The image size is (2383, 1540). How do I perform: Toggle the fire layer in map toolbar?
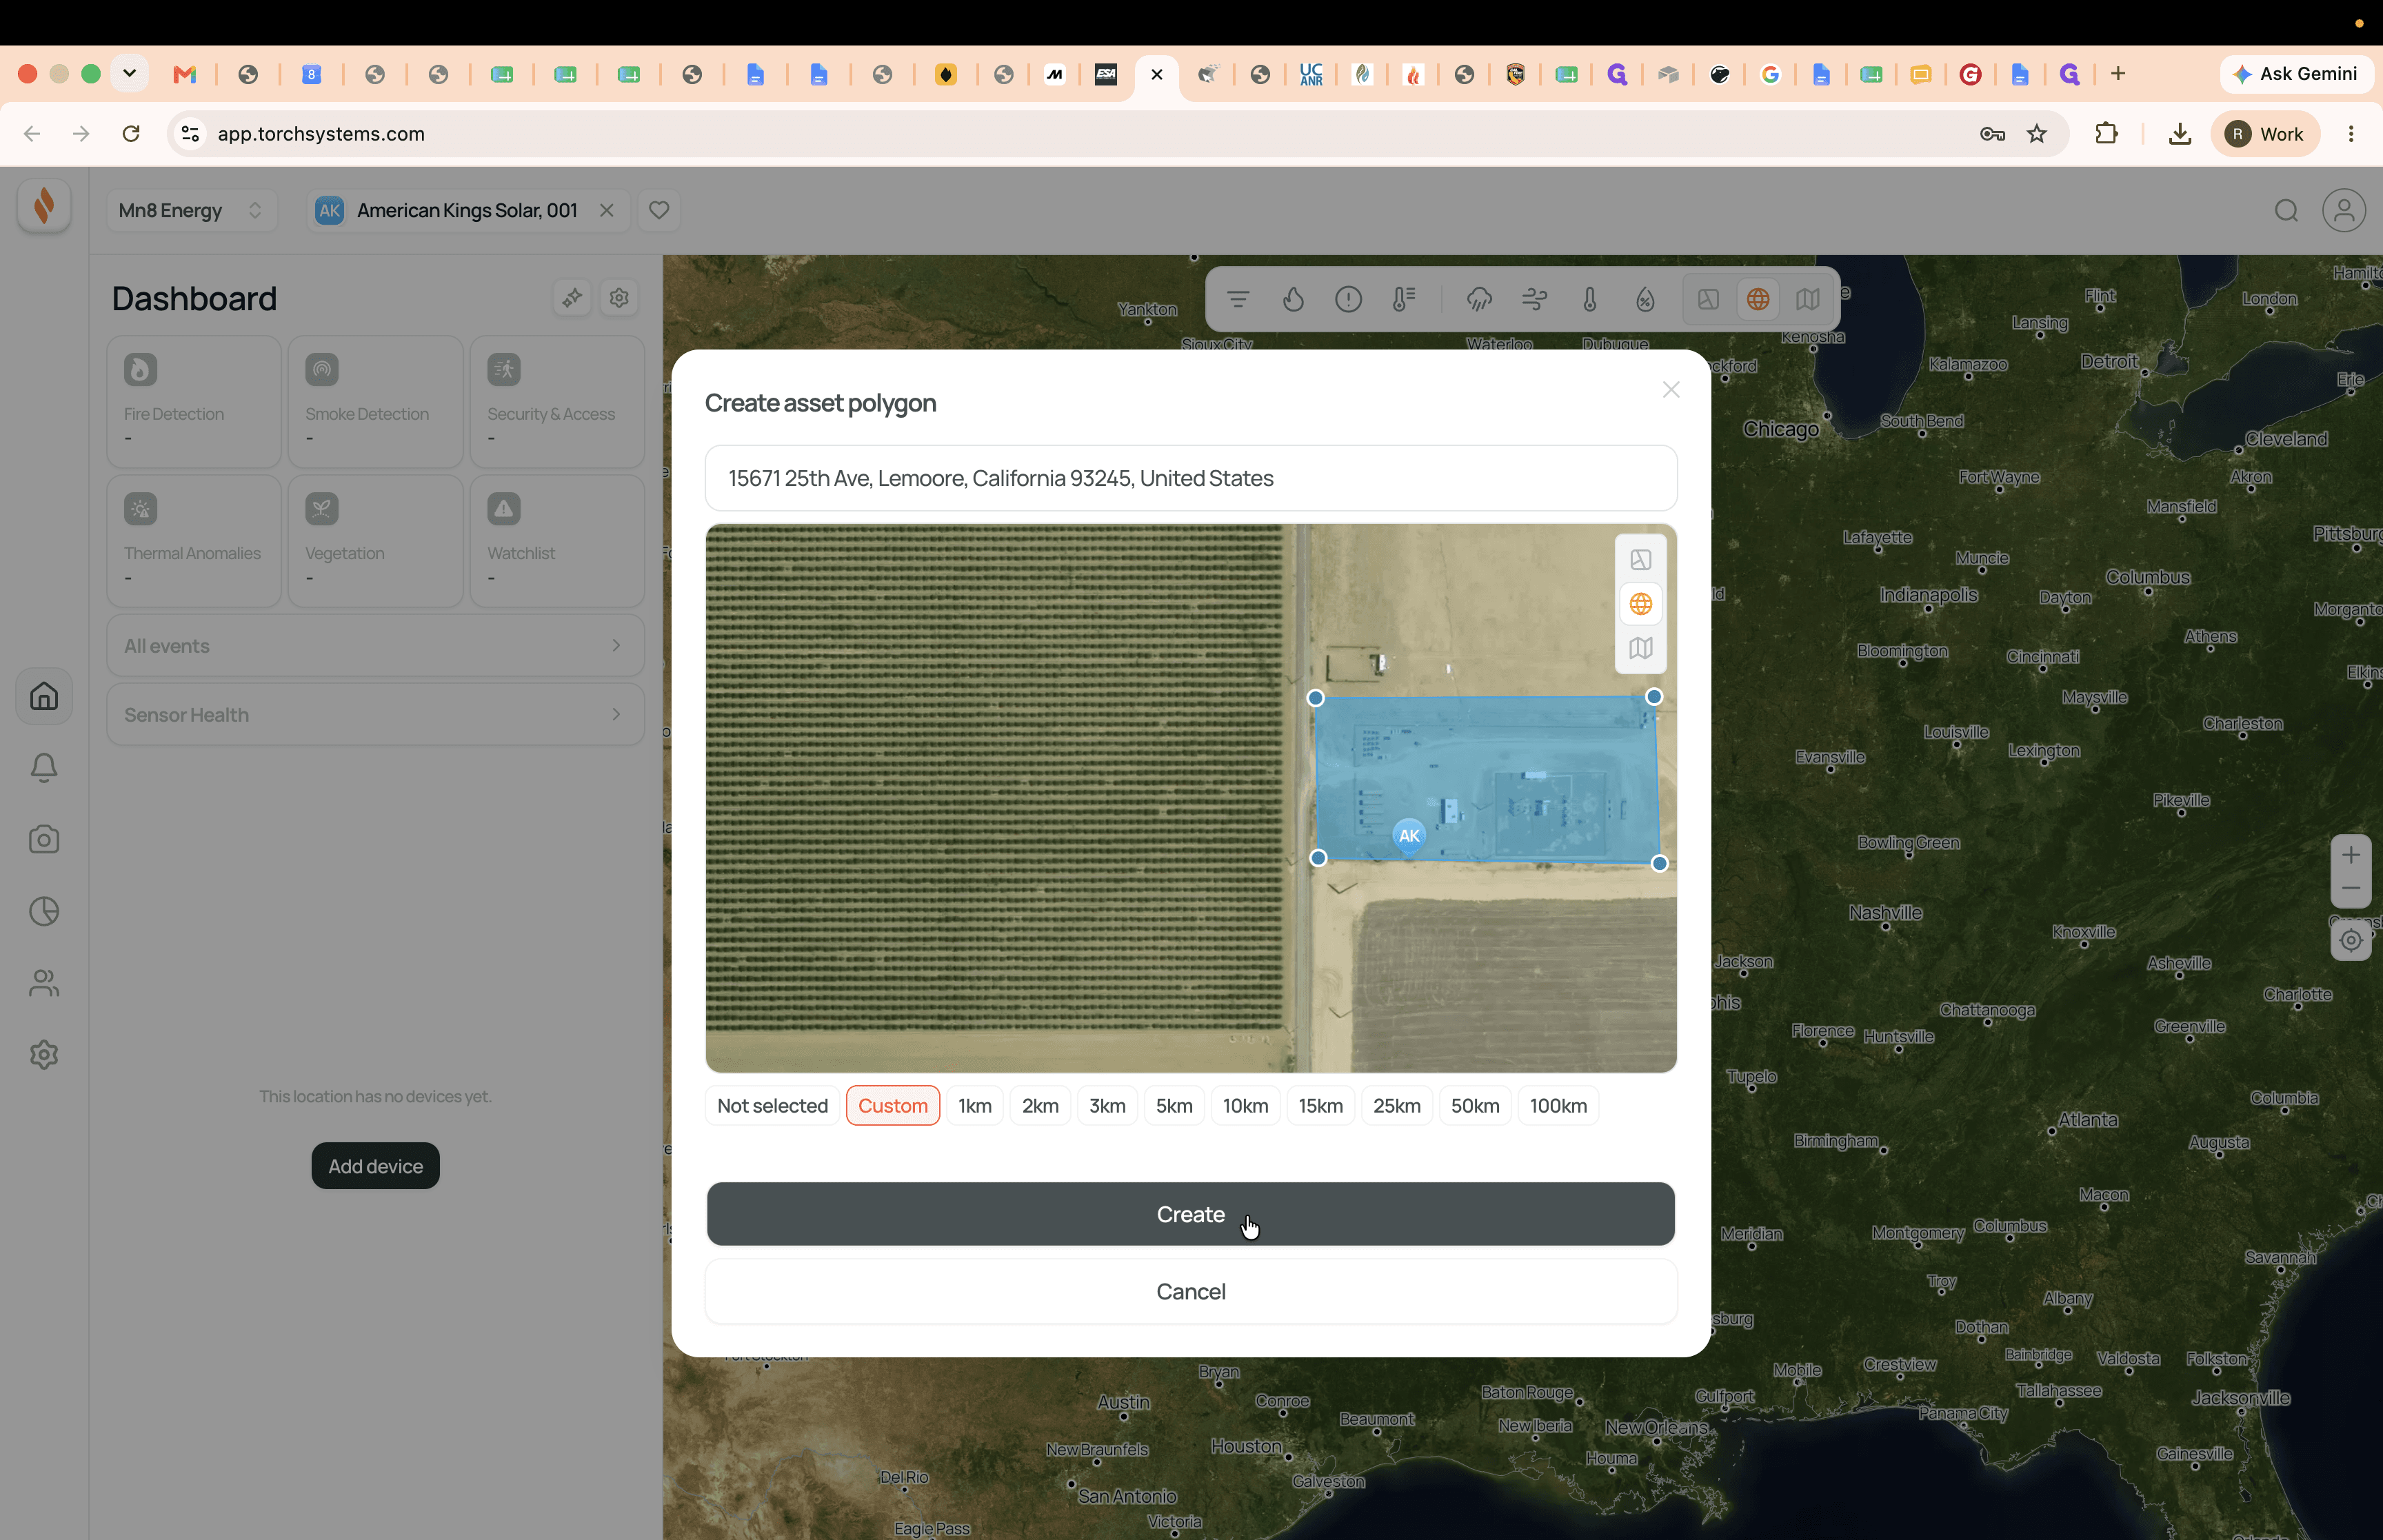pos(1293,299)
